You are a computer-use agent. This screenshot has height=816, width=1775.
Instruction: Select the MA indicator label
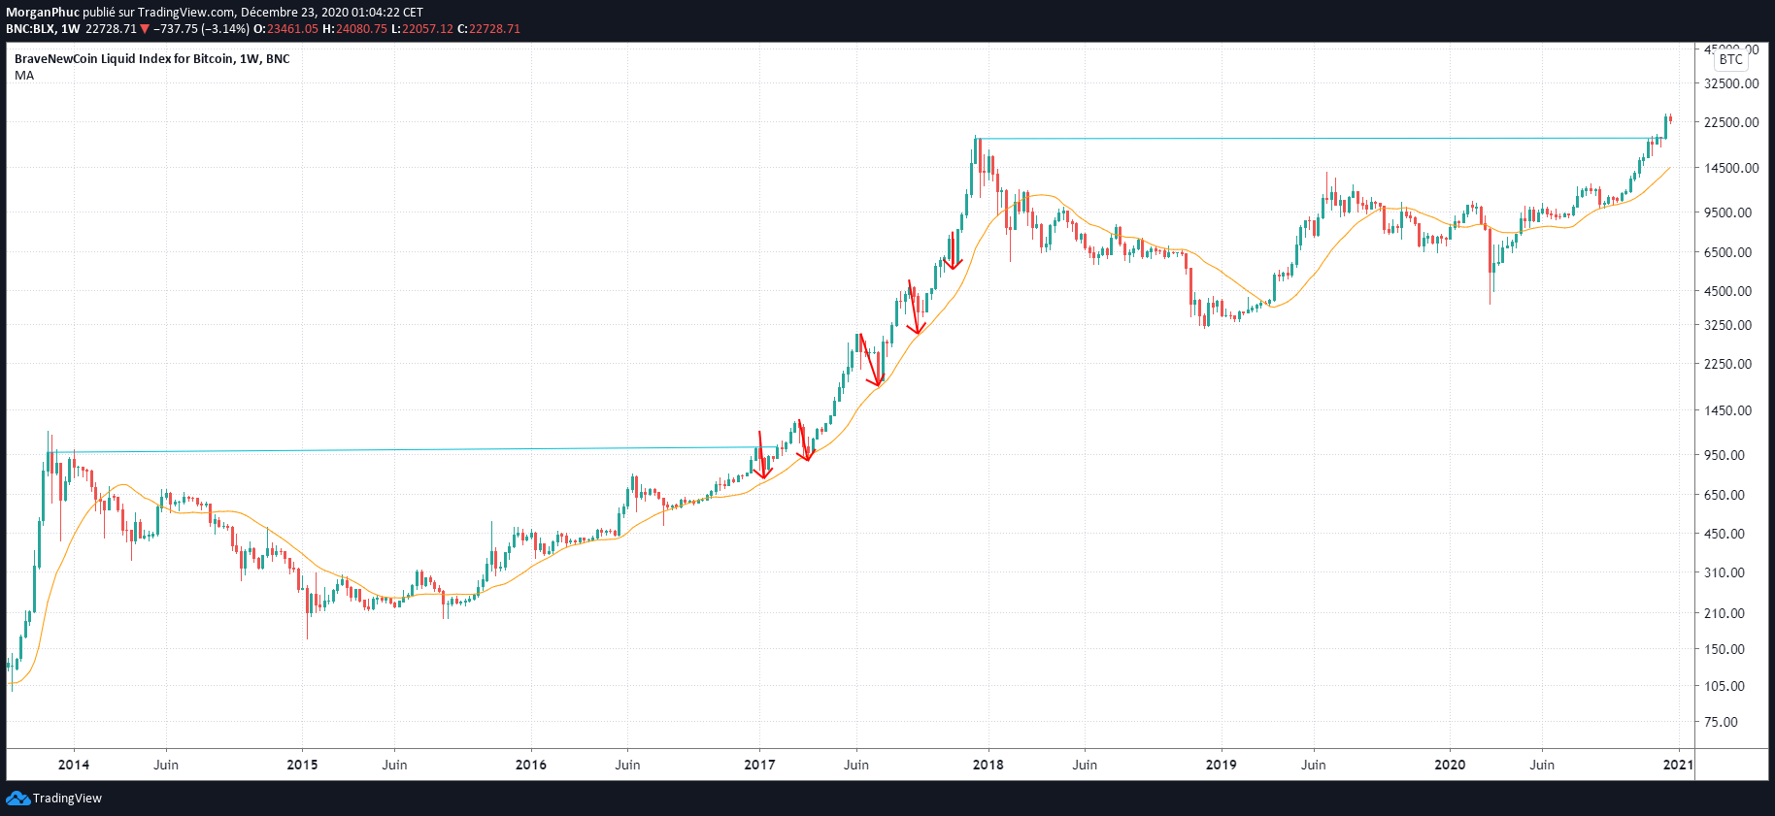[24, 76]
